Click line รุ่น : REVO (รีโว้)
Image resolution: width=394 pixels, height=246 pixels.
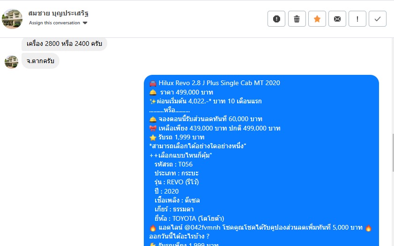(177, 182)
